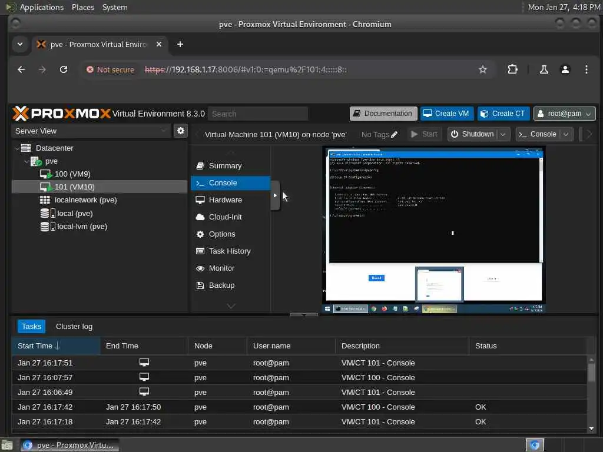603x452 pixels.
Task: Collapse the Datacenter tree node
Action: (17, 148)
